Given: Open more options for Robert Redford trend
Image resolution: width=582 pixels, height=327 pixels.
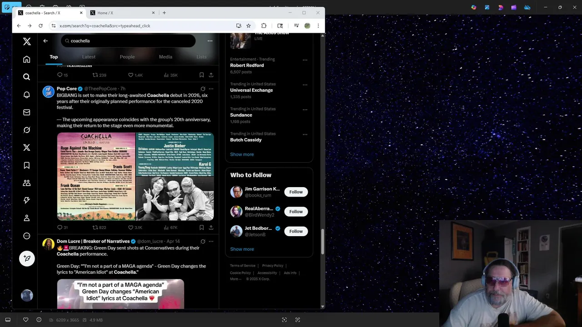Looking at the screenshot, I should pos(305,60).
